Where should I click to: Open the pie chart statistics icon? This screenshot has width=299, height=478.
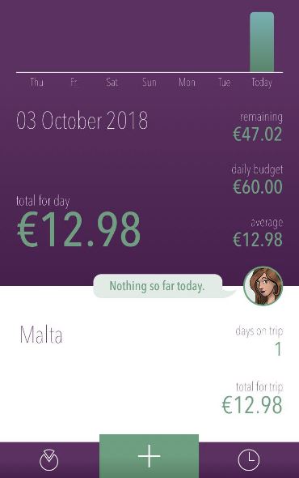(49, 459)
